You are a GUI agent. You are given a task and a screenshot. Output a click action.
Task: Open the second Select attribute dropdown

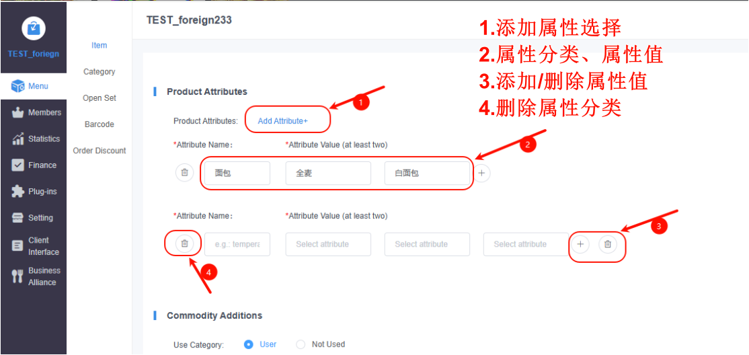tap(427, 244)
